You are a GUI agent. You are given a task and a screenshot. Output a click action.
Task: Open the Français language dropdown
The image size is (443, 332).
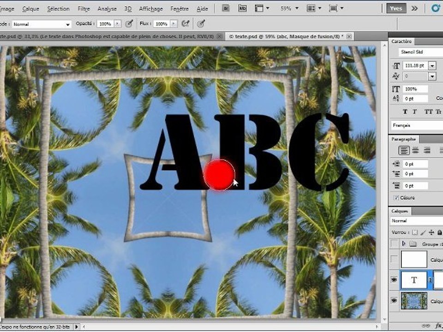[x=417, y=125]
